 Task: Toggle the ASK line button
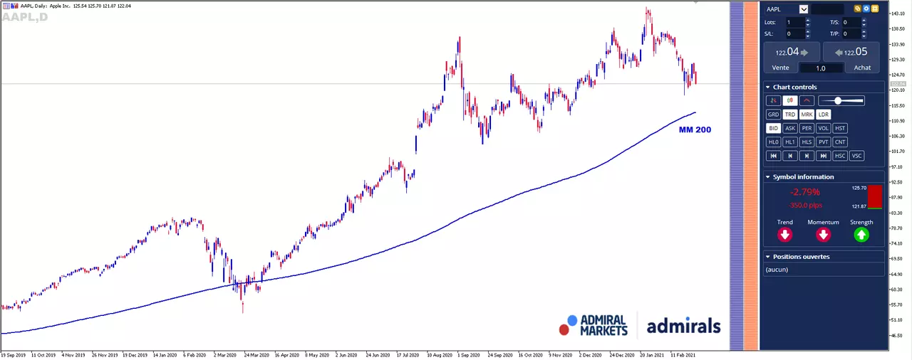790,128
